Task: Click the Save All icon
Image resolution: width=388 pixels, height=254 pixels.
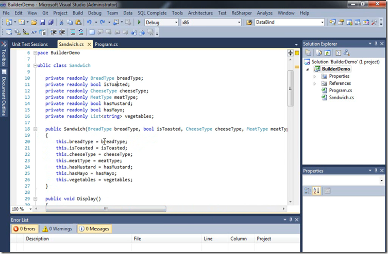Action: (x=50, y=22)
